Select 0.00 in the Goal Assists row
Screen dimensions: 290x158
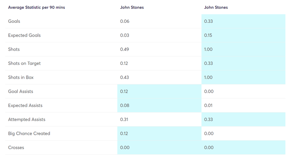pos(209,91)
